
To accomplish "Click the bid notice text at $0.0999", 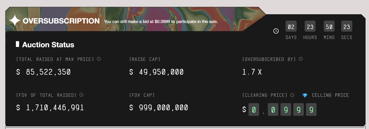I will coord(161,21).
